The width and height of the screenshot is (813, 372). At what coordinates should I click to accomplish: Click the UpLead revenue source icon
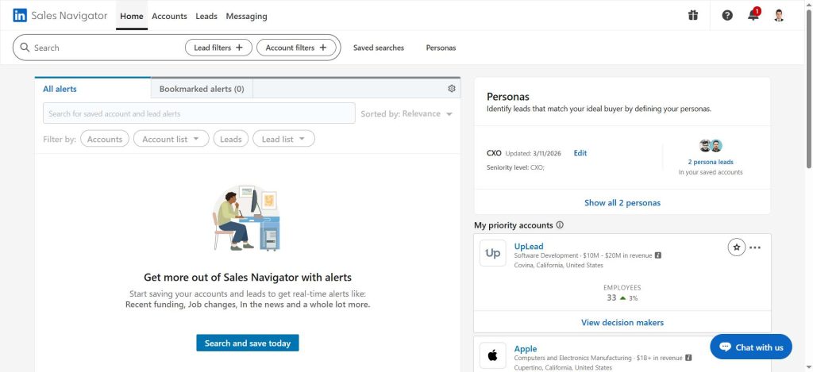[x=658, y=255]
